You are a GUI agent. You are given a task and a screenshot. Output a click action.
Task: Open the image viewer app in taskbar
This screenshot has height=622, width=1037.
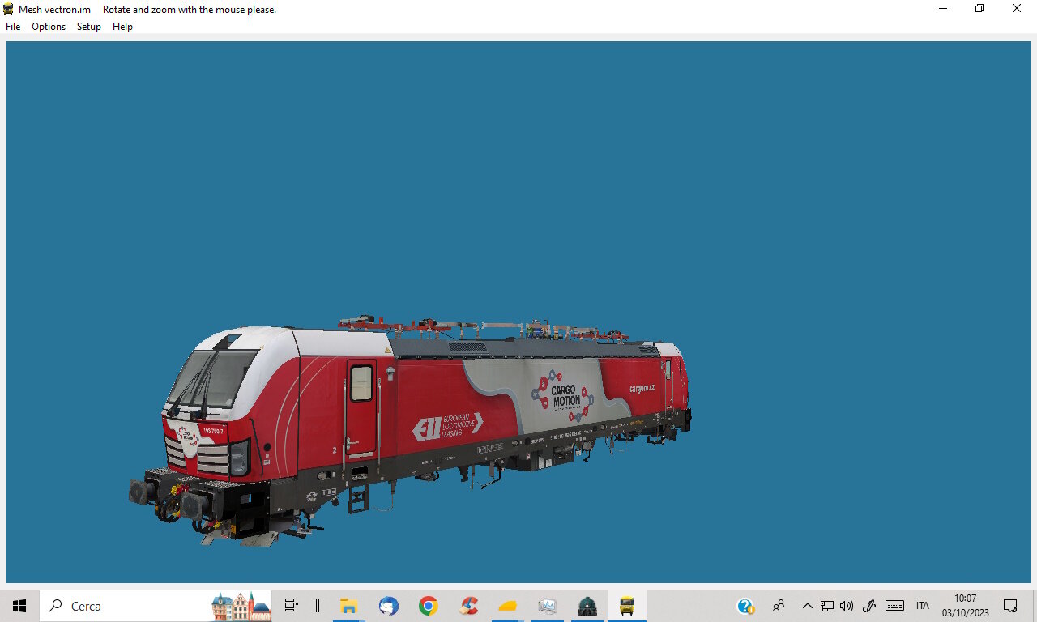548,606
